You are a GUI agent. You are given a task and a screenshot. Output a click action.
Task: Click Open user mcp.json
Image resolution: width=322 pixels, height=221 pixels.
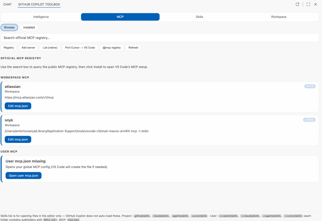[x=23, y=175]
